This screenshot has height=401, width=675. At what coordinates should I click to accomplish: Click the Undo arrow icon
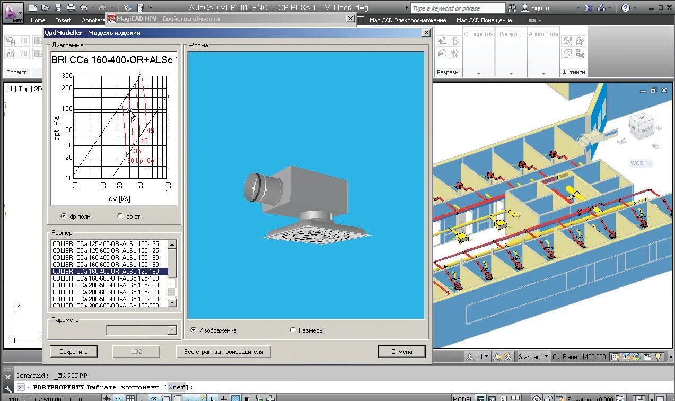[84, 8]
